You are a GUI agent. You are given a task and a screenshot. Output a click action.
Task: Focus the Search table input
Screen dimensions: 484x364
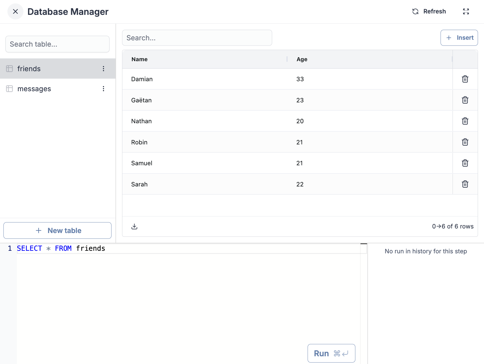57,44
